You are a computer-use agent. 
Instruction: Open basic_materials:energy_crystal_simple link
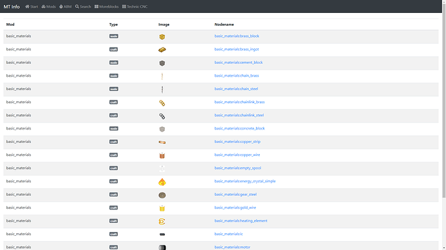point(245,181)
